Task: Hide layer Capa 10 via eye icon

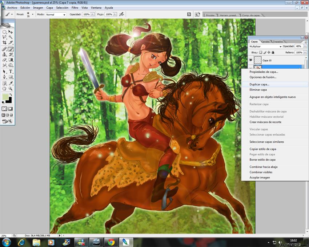Action: click(251, 60)
